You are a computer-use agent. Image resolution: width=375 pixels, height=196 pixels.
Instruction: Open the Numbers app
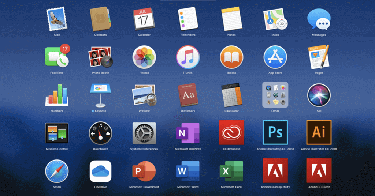click(57, 95)
